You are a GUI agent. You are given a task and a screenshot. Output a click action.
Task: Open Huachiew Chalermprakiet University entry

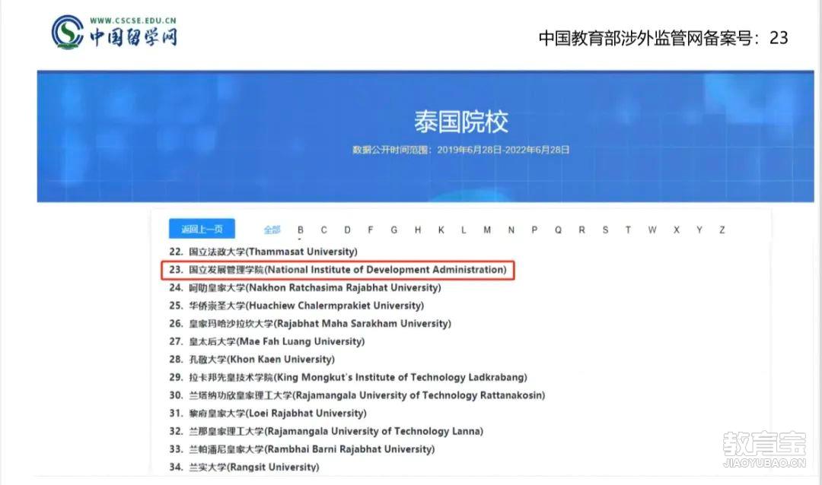(x=296, y=306)
